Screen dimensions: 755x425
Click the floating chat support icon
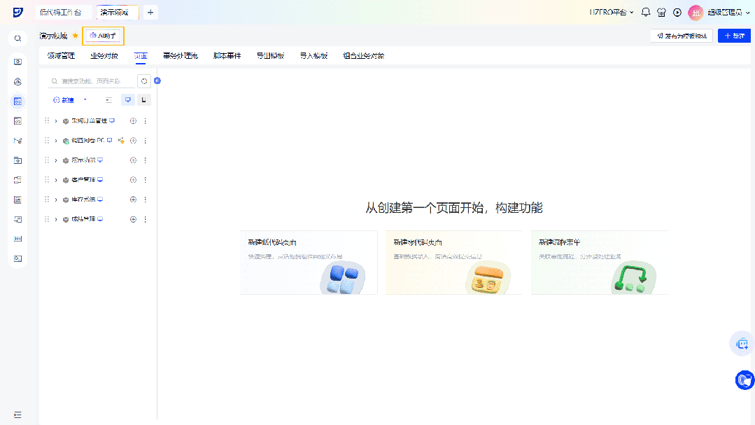coord(744,380)
